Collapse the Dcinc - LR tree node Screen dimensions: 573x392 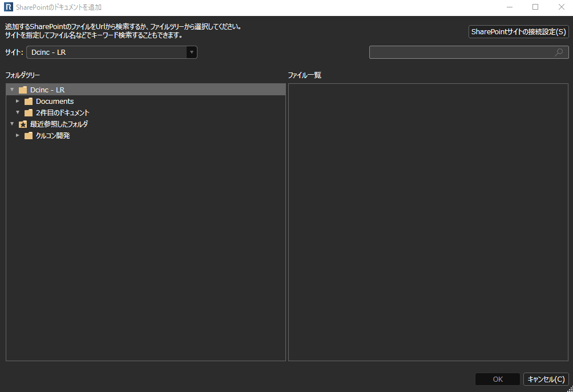[x=12, y=90]
